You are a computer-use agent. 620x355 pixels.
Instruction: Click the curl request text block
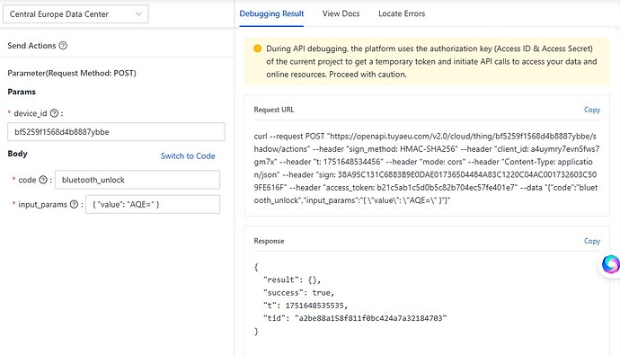point(427,168)
